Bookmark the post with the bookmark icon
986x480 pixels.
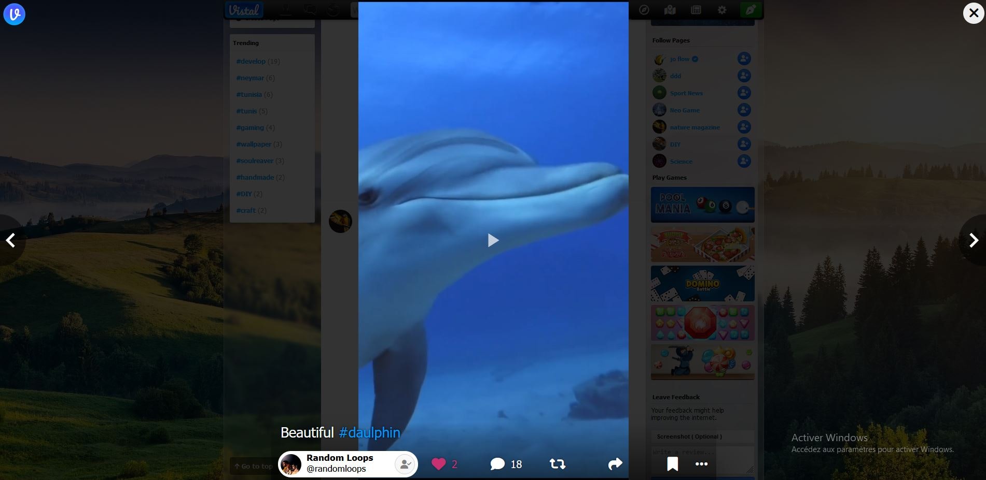click(673, 464)
